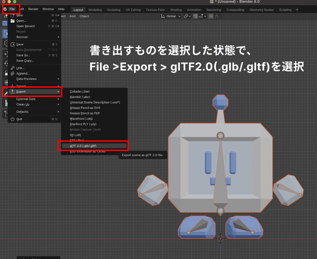Click the paperclip icon beside Append...
The width and height of the screenshot is (317, 259).
[x=13, y=73]
